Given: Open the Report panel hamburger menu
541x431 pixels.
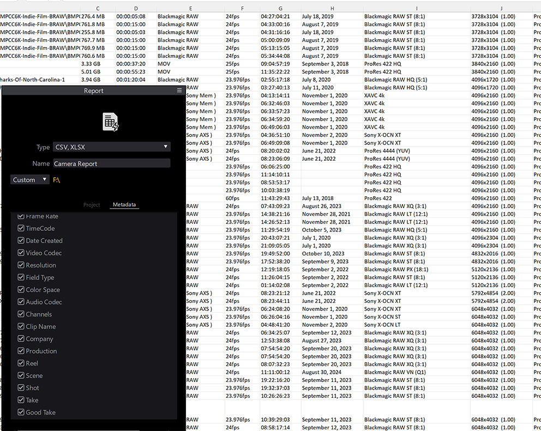Looking at the screenshot, I should click(x=179, y=90).
